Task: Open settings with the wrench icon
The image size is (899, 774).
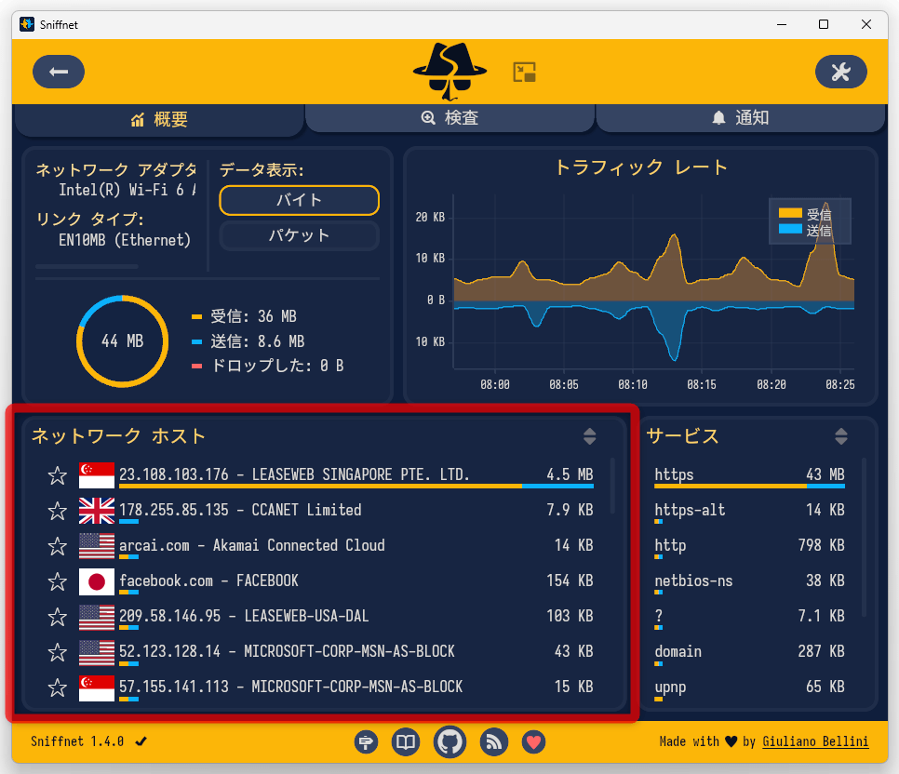Action: pos(840,72)
